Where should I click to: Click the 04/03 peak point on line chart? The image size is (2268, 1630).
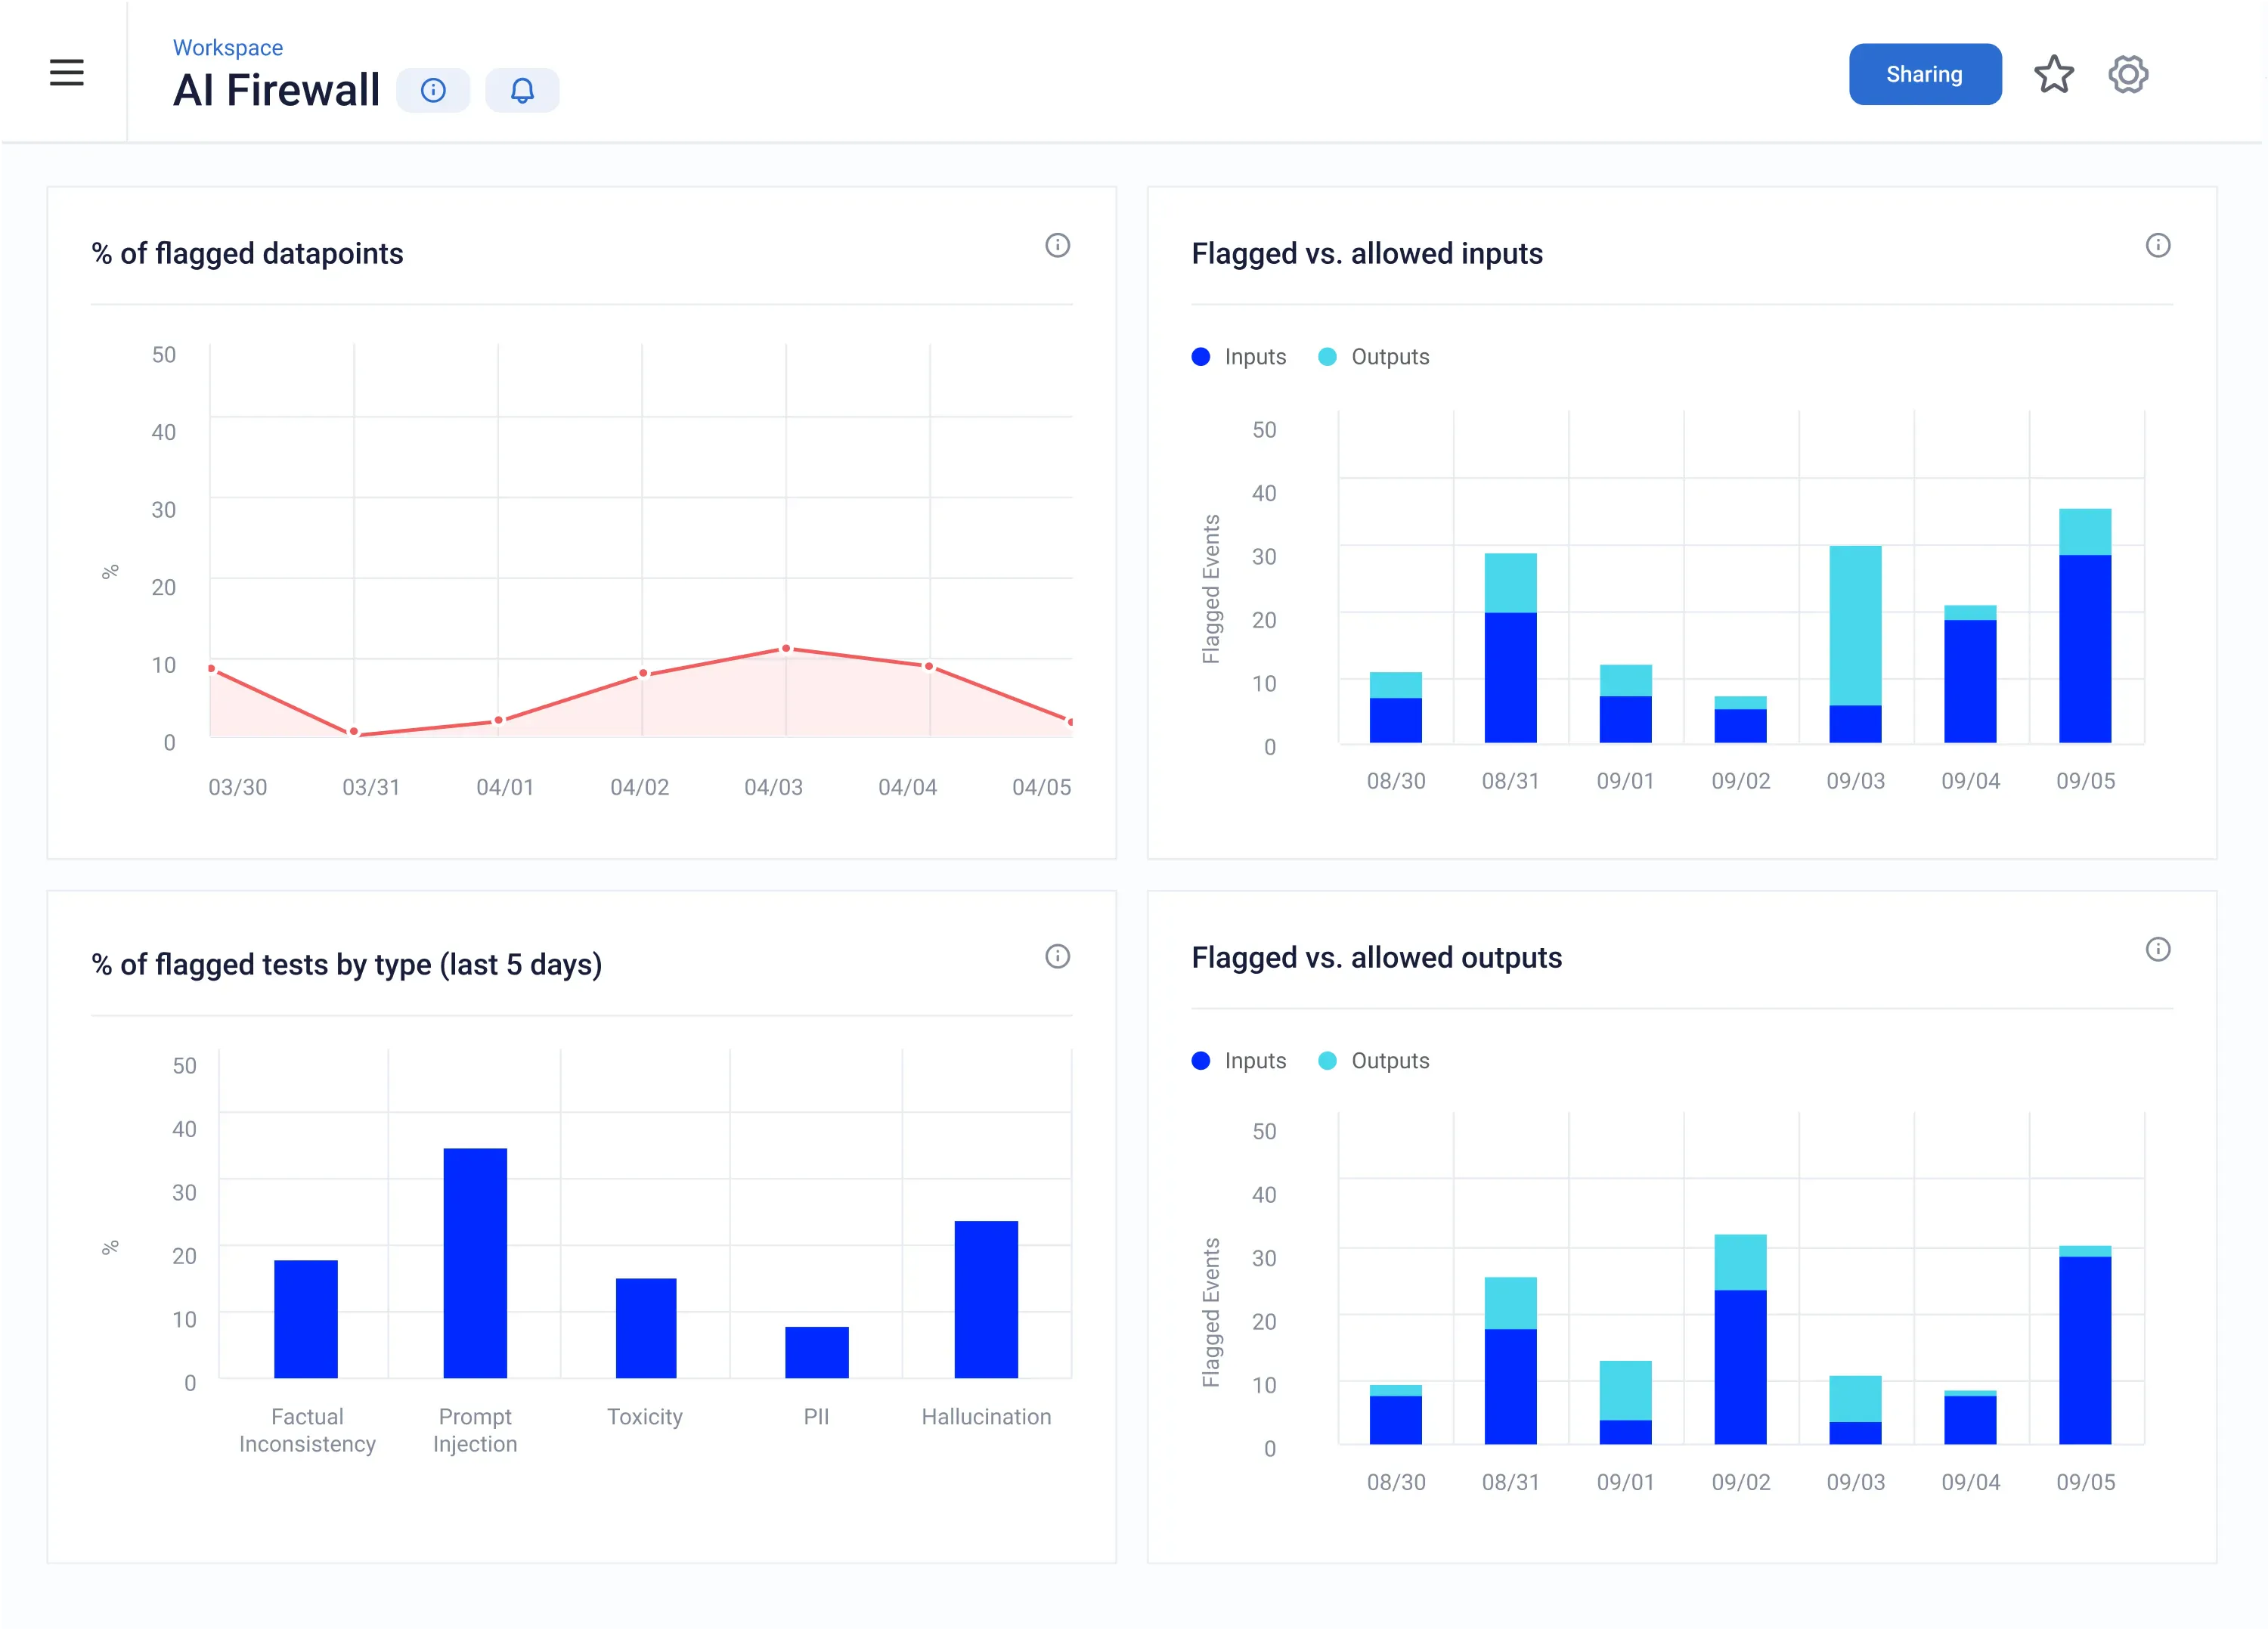pos(786,649)
